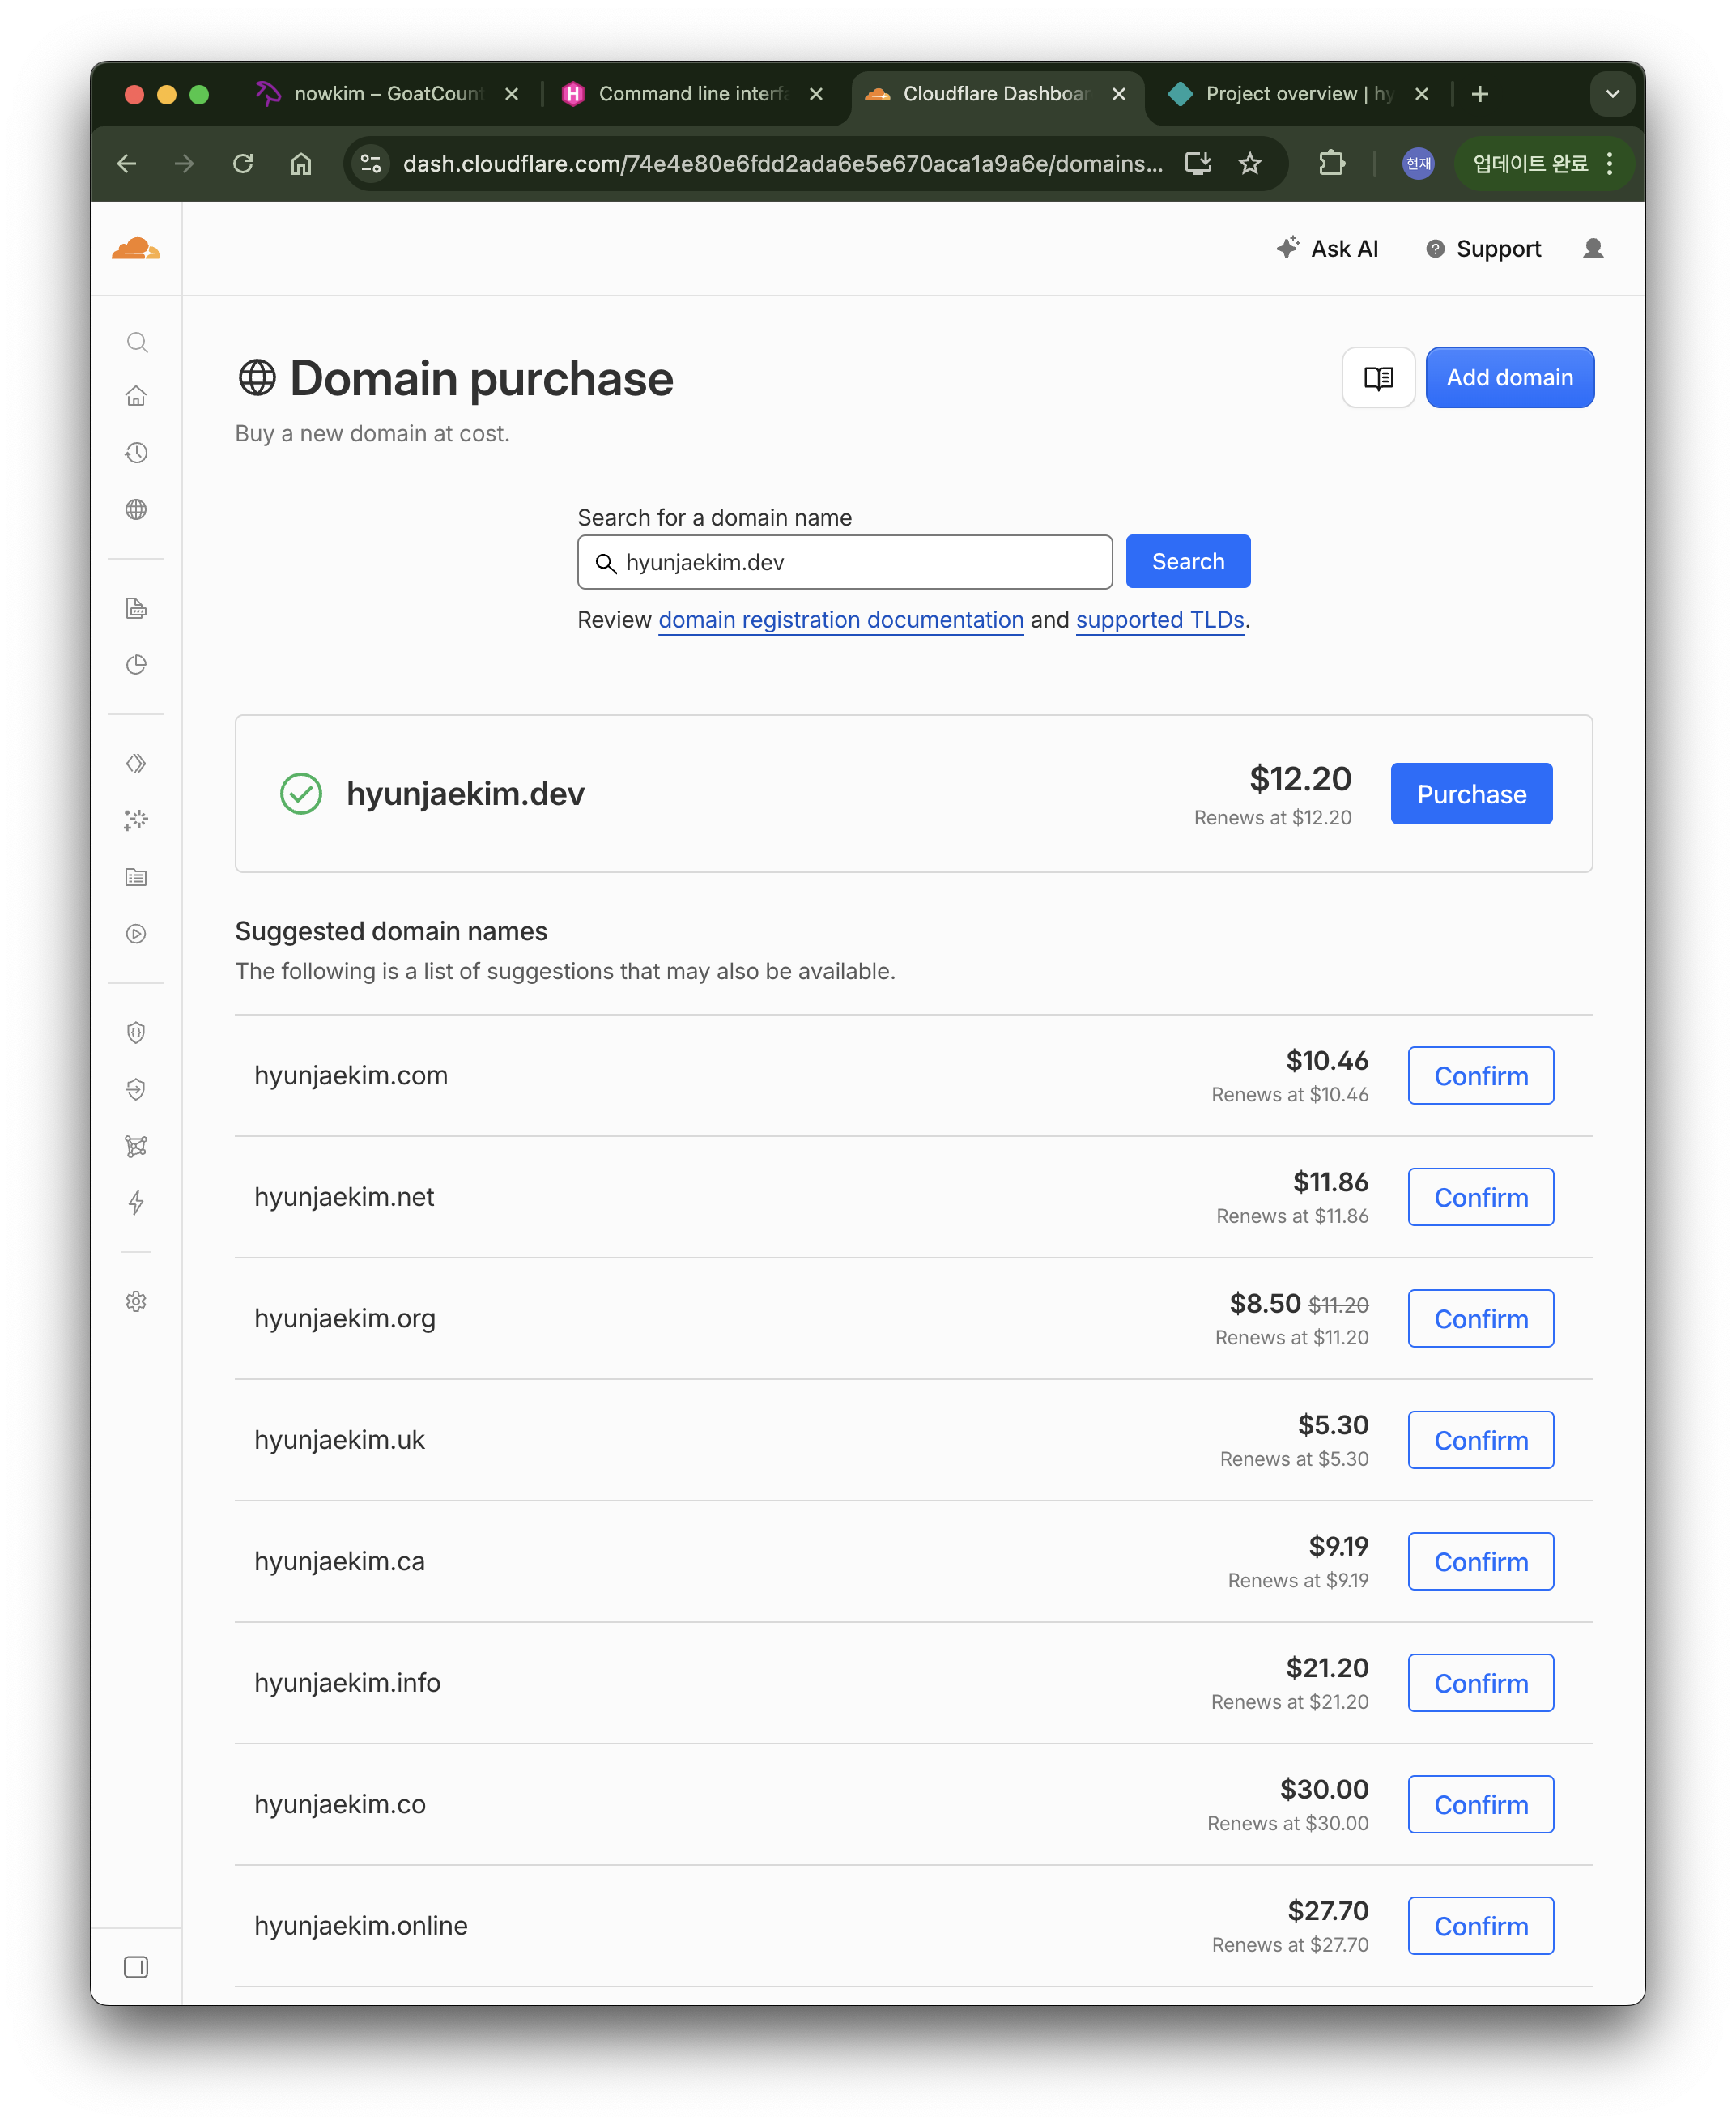
Task: Open documentation book icon button
Action: (1378, 378)
